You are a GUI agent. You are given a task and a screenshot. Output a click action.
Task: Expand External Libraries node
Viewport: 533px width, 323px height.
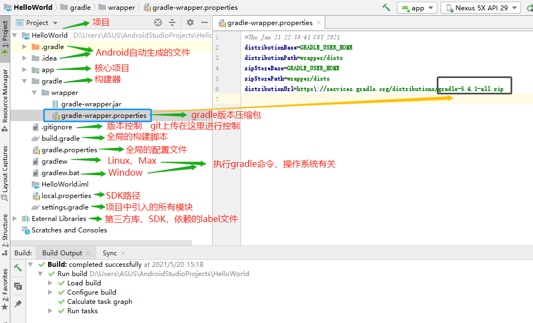click(x=15, y=218)
